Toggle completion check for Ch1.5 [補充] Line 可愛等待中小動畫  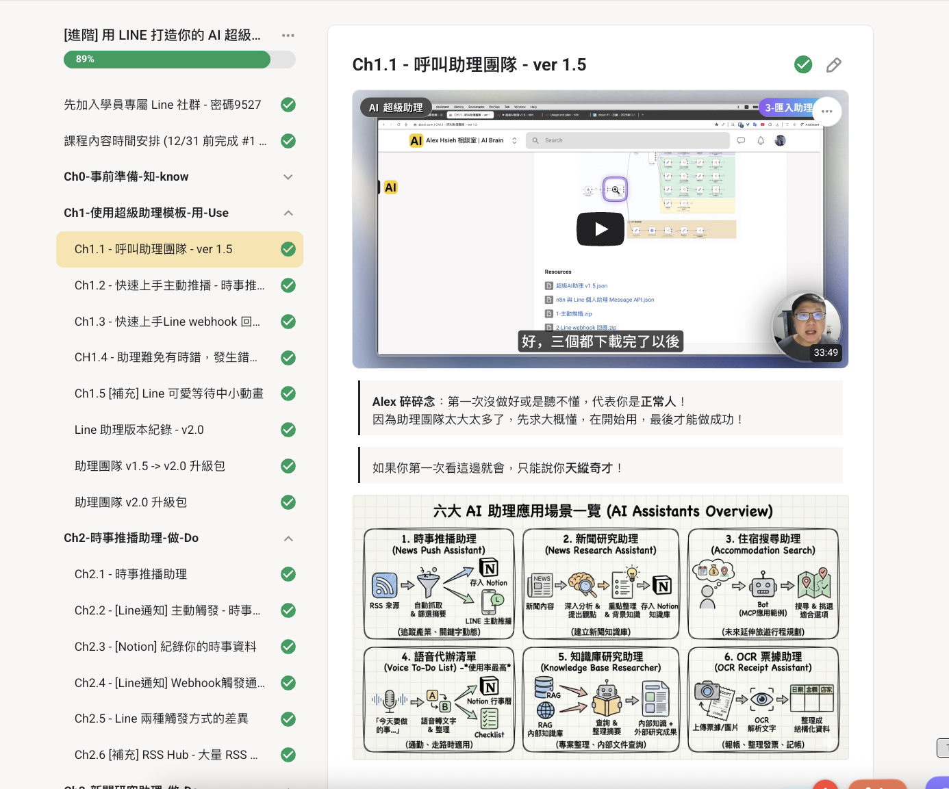(x=288, y=393)
